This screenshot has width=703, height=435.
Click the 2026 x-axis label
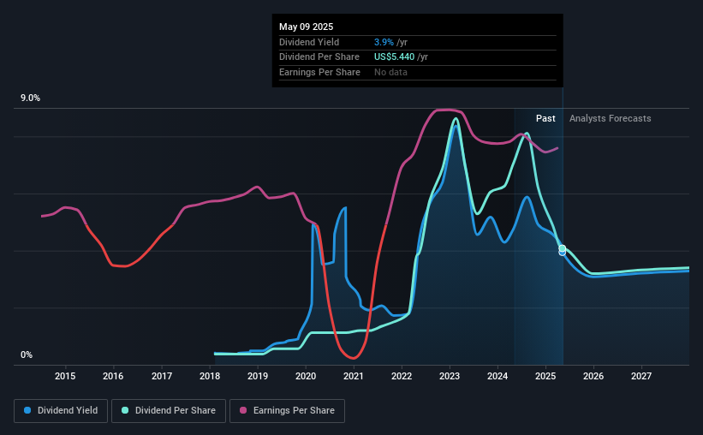click(x=593, y=376)
